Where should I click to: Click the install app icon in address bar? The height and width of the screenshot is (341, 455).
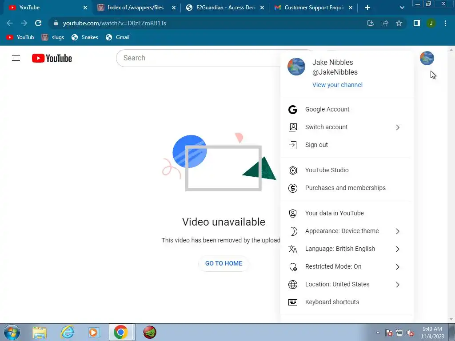click(x=371, y=23)
